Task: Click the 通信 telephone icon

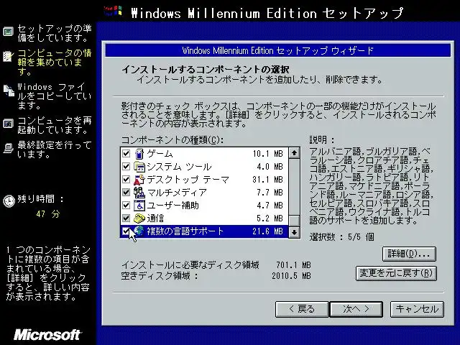Action: tap(139, 218)
